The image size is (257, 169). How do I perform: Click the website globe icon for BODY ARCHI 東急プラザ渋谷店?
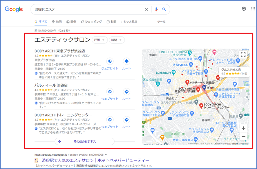tap(110, 61)
